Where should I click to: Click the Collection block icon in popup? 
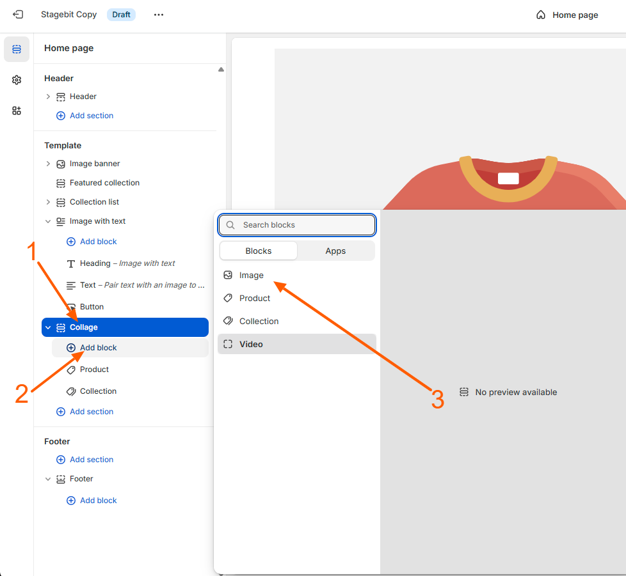click(228, 321)
